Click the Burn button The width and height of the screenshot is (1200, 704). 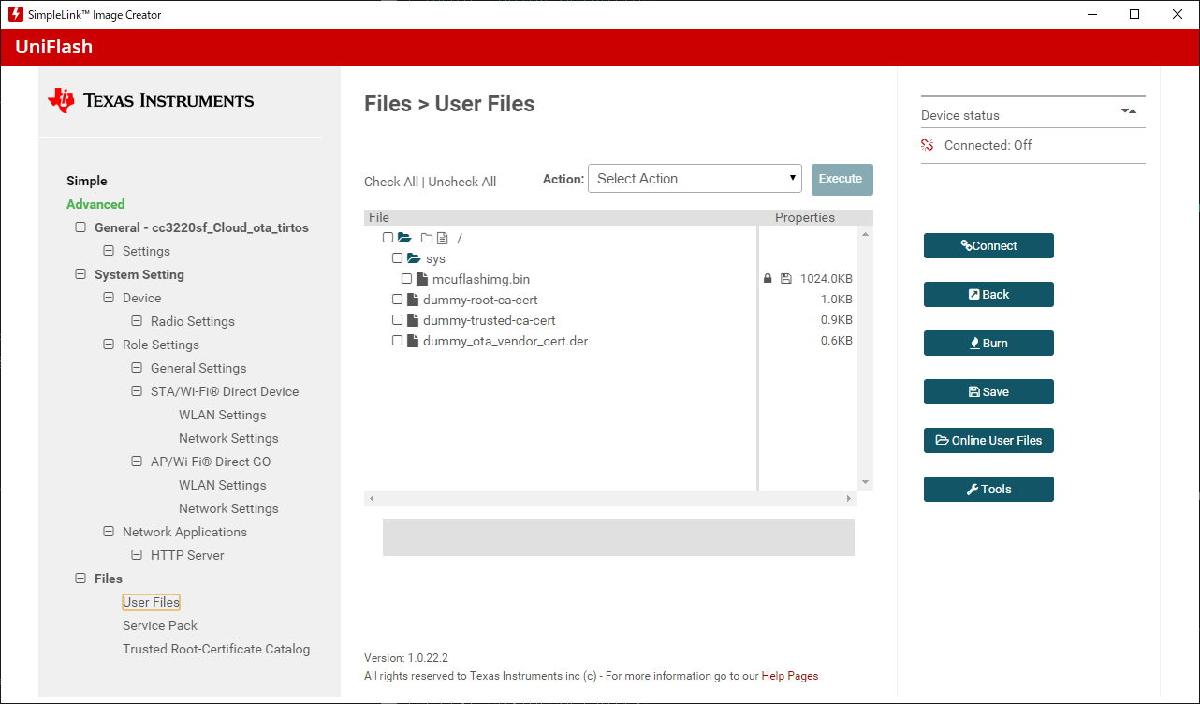coord(988,343)
